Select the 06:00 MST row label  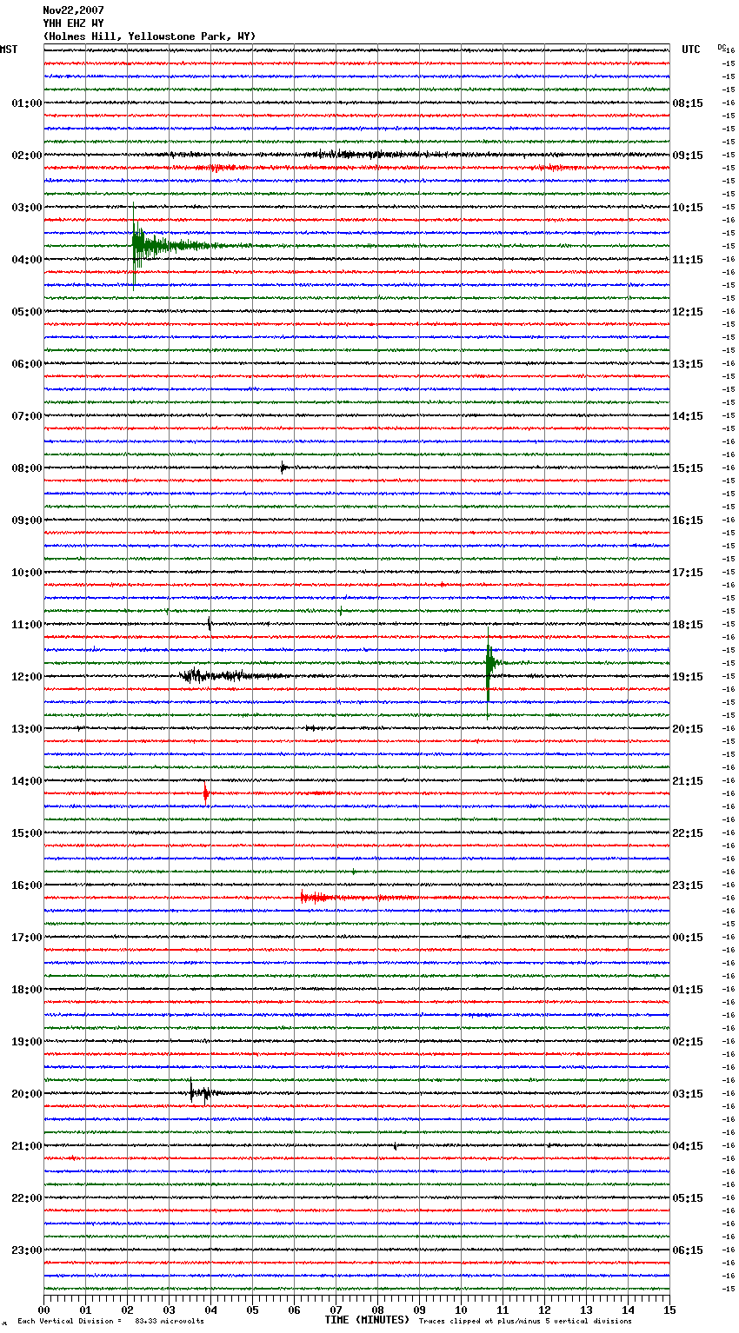(x=27, y=364)
